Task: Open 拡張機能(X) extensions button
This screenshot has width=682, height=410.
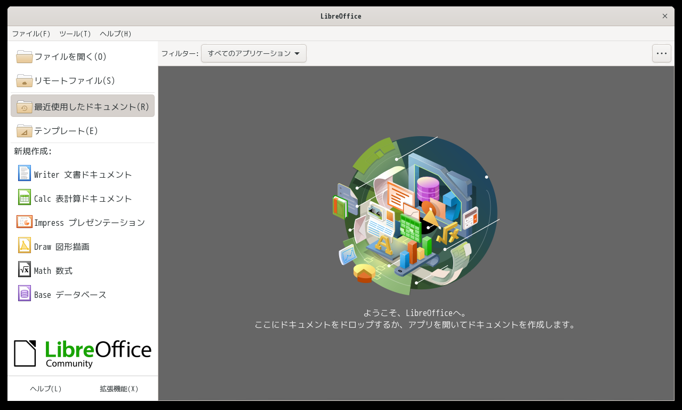Action: (x=119, y=389)
